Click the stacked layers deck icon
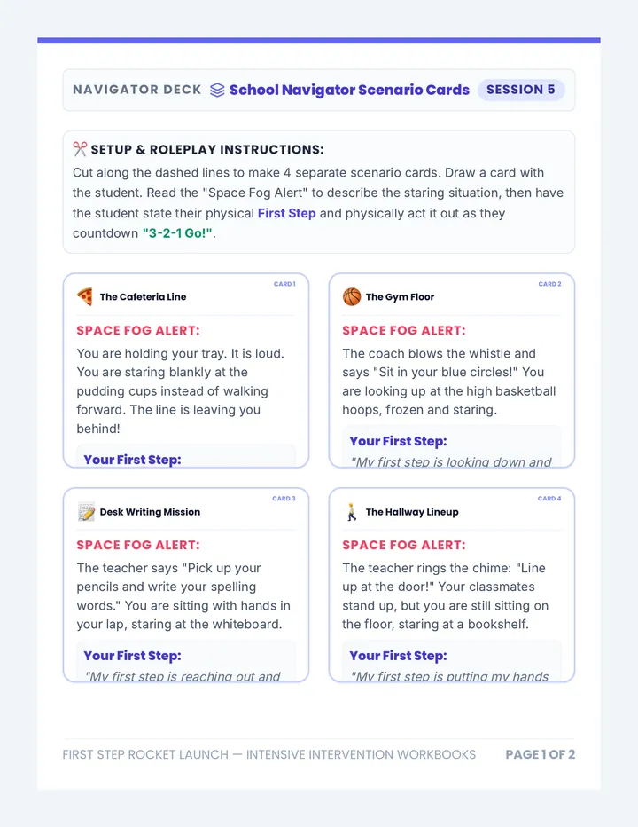638x827 pixels. click(x=217, y=91)
